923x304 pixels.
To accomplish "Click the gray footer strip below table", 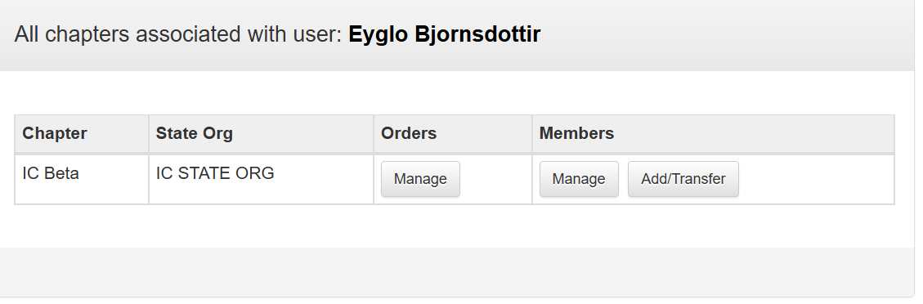I will pyautogui.click(x=457, y=271).
